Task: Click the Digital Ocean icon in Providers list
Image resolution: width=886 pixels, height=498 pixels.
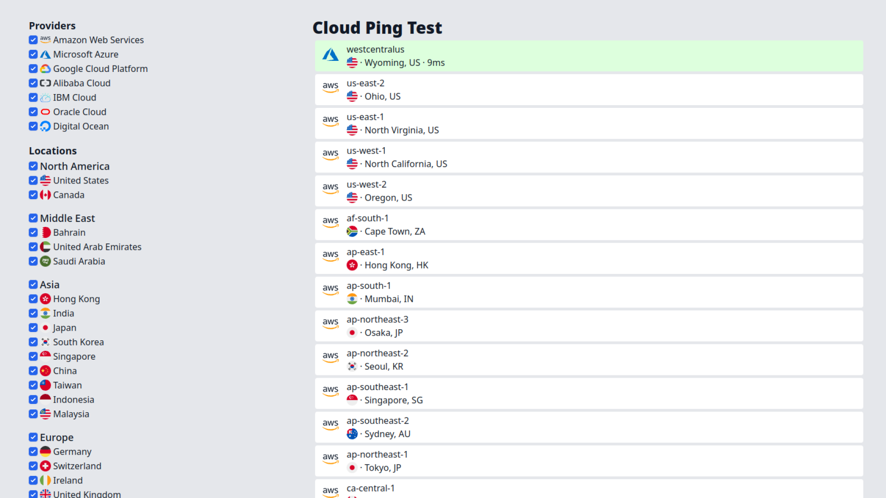Action: coord(45,126)
